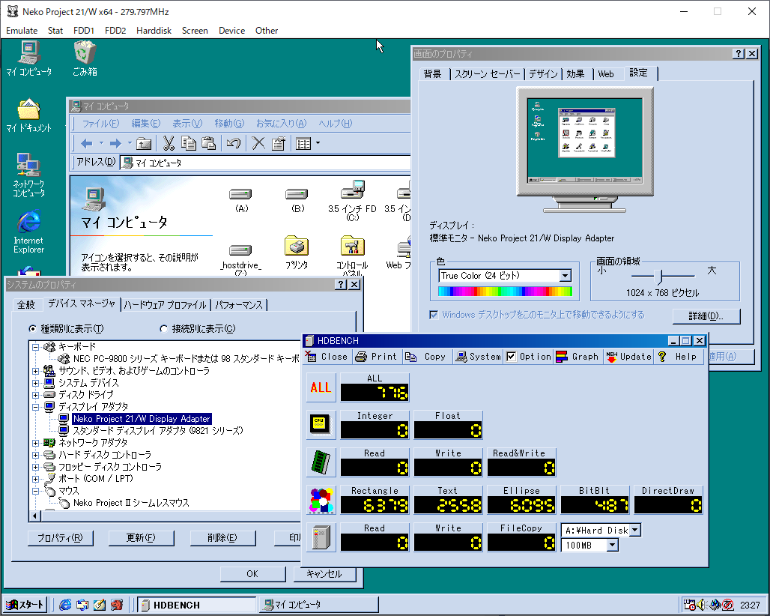Screen dimensions: 770x616
Task: Open True Color (24 bit) color dropdown
Action: pyautogui.click(x=566, y=276)
